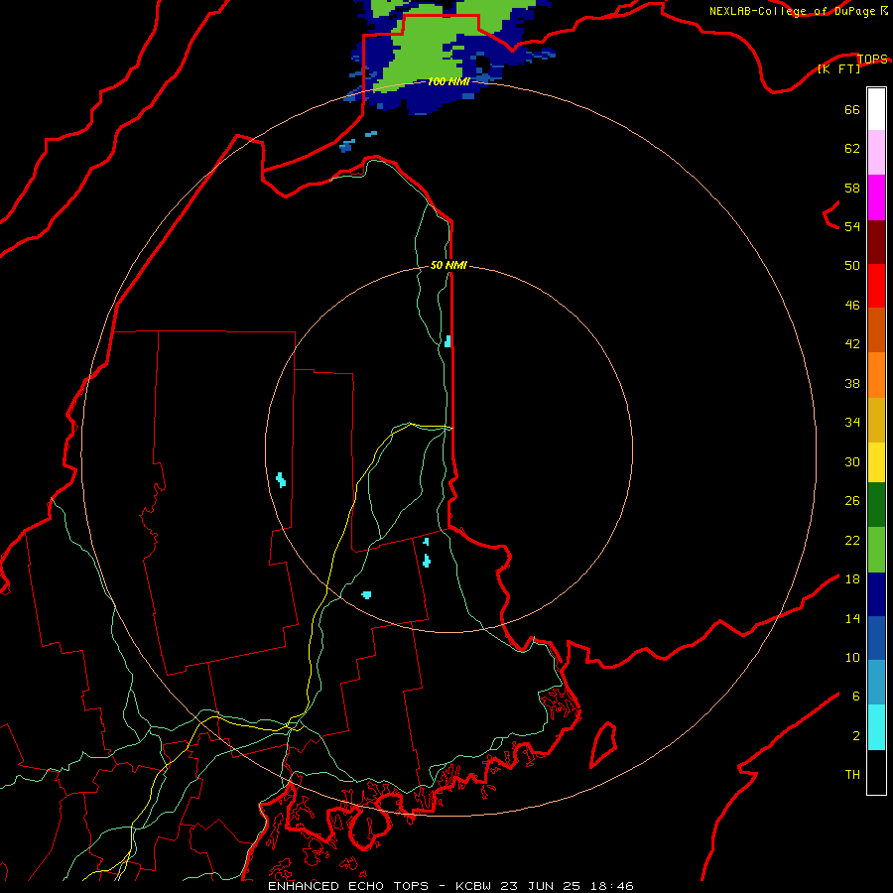Screen dimensions: 893x893
Task: Click the legend value "22"
Action: tap(852, 540)
